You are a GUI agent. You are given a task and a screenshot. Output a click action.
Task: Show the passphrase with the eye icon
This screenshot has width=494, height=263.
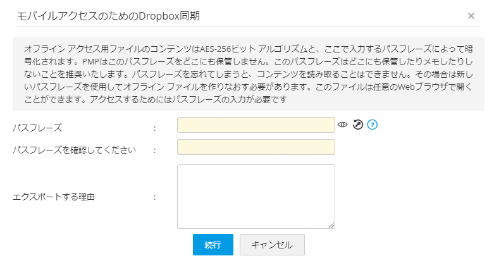coord(343,125)
